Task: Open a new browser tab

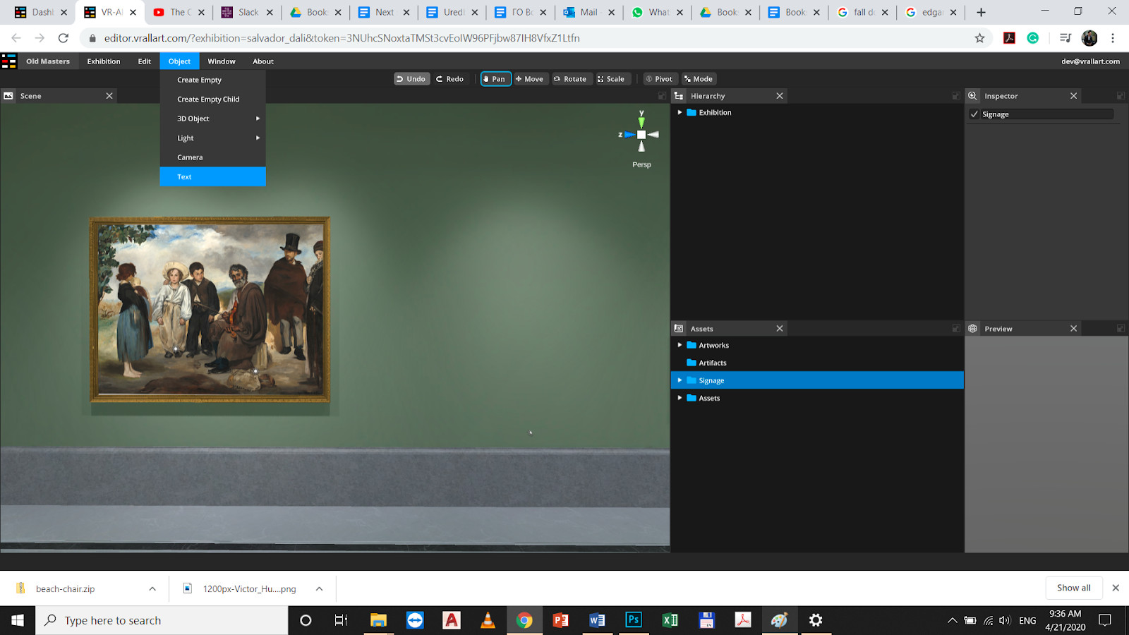Action: [x=981, y=12]
